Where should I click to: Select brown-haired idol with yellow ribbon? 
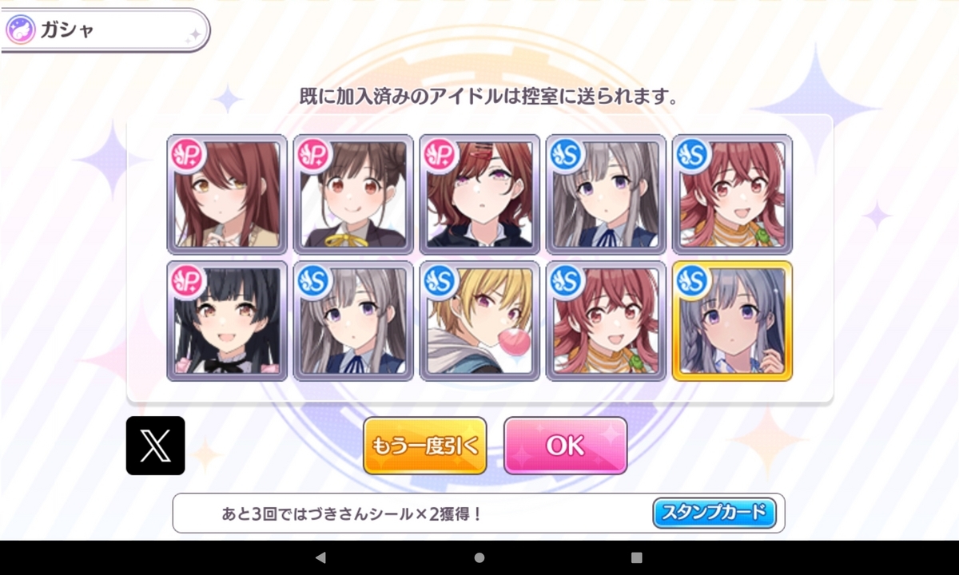[353, 194]
